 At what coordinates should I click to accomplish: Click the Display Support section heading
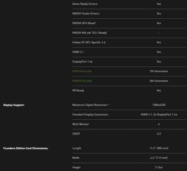(14, 105)
